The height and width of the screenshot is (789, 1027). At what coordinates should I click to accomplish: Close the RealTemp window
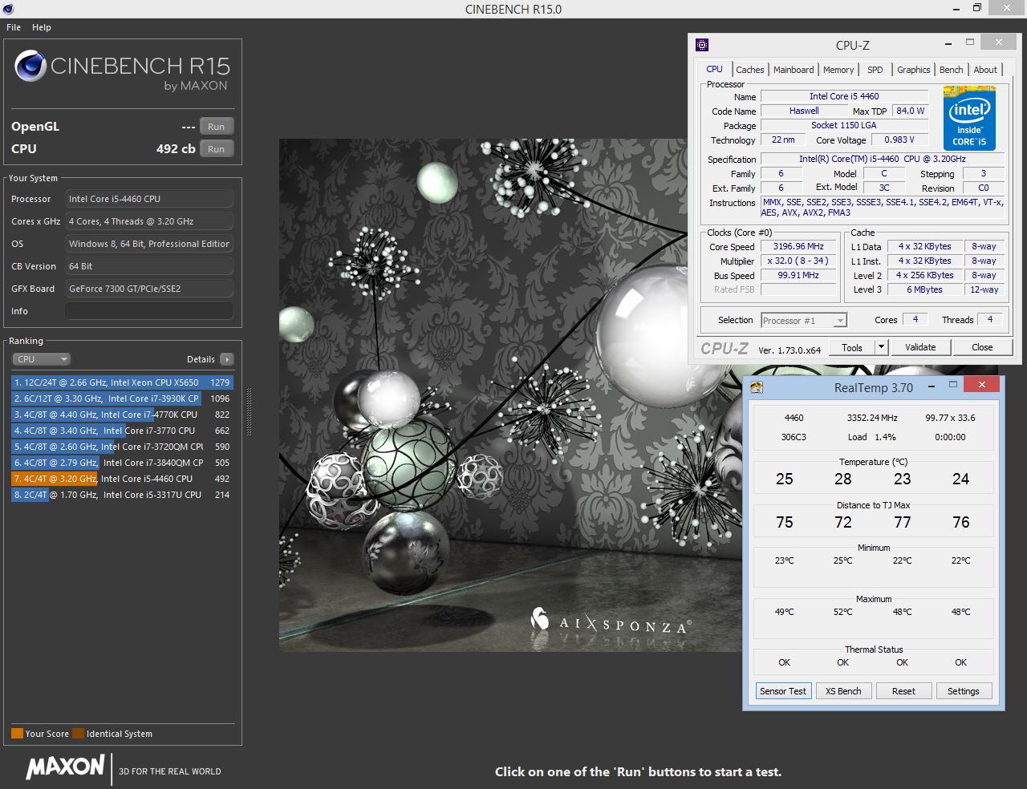pyautogui.click(x=981, y=385)
